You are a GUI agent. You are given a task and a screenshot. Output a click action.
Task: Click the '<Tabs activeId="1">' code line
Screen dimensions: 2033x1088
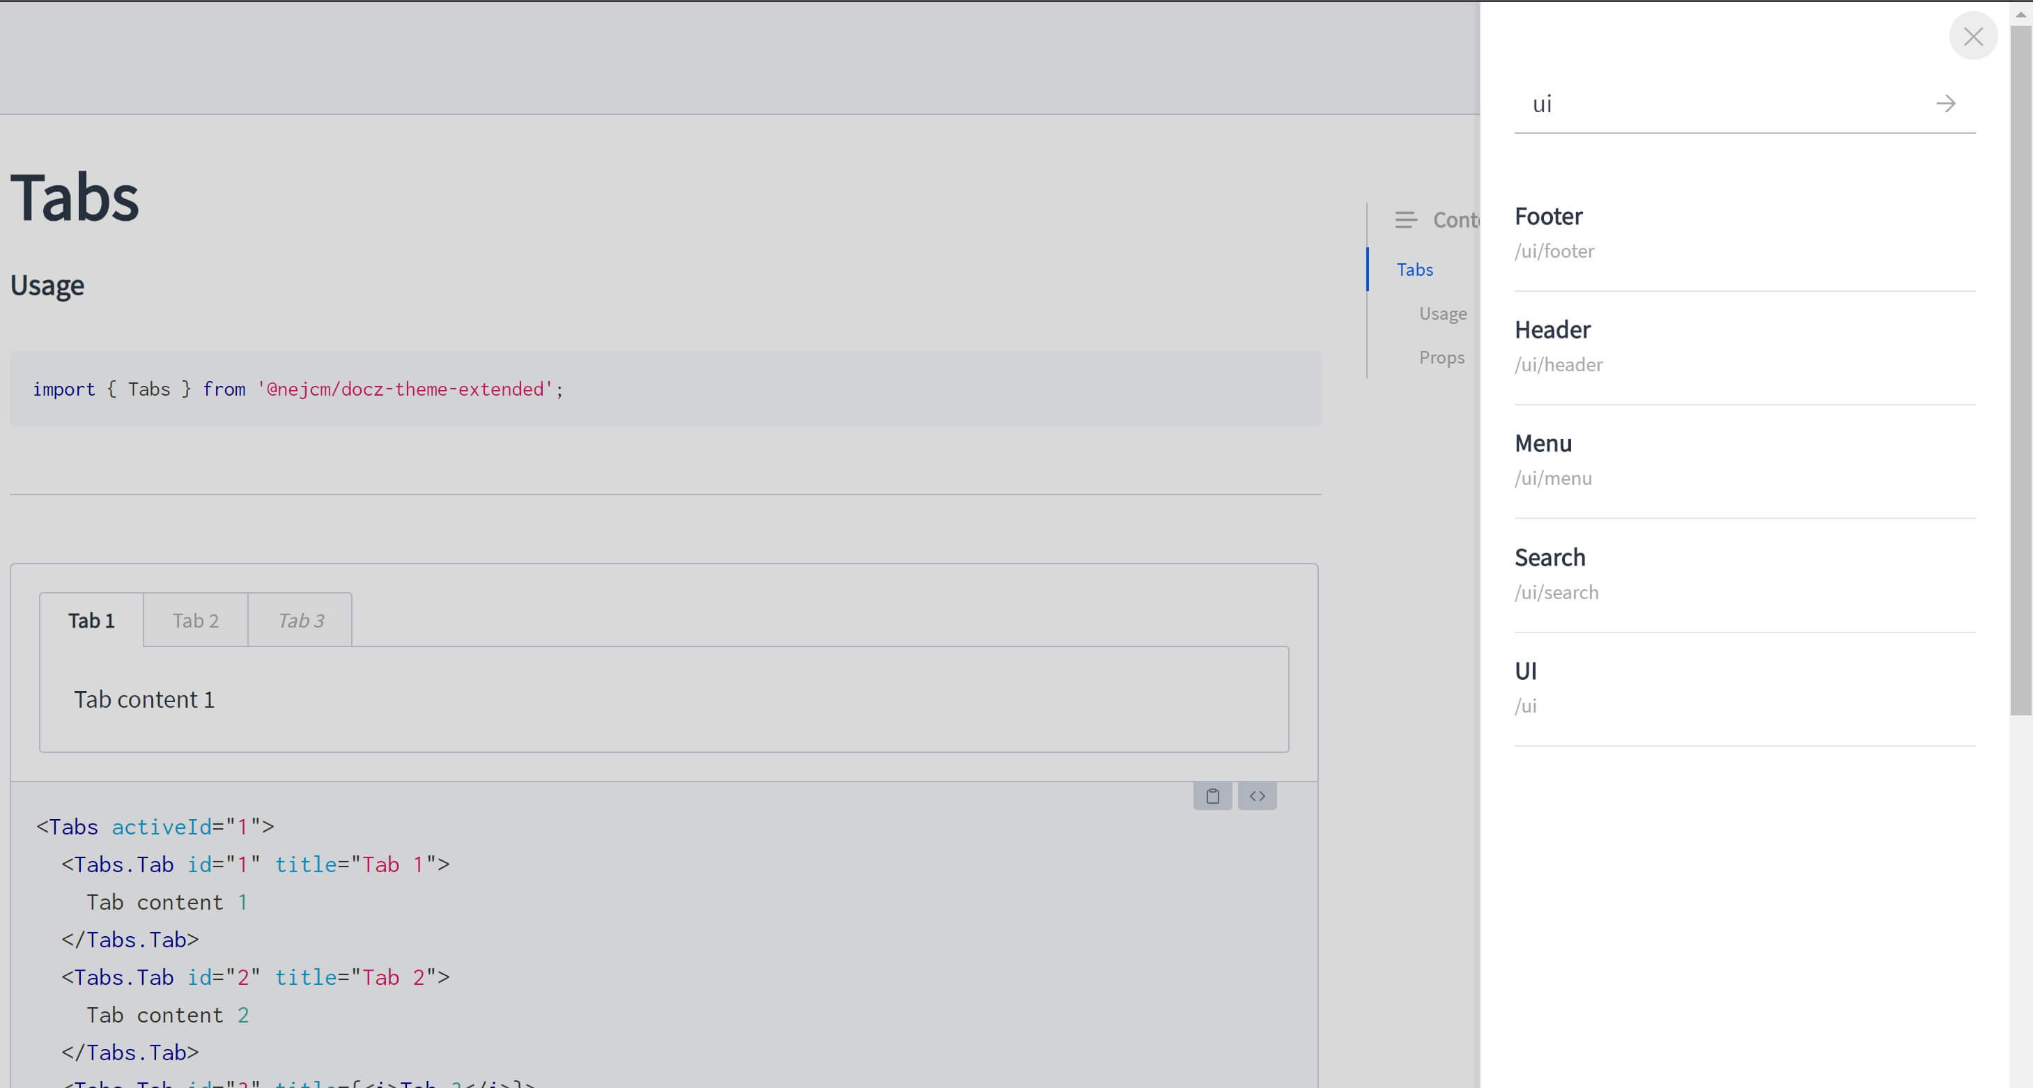(155, 827)
